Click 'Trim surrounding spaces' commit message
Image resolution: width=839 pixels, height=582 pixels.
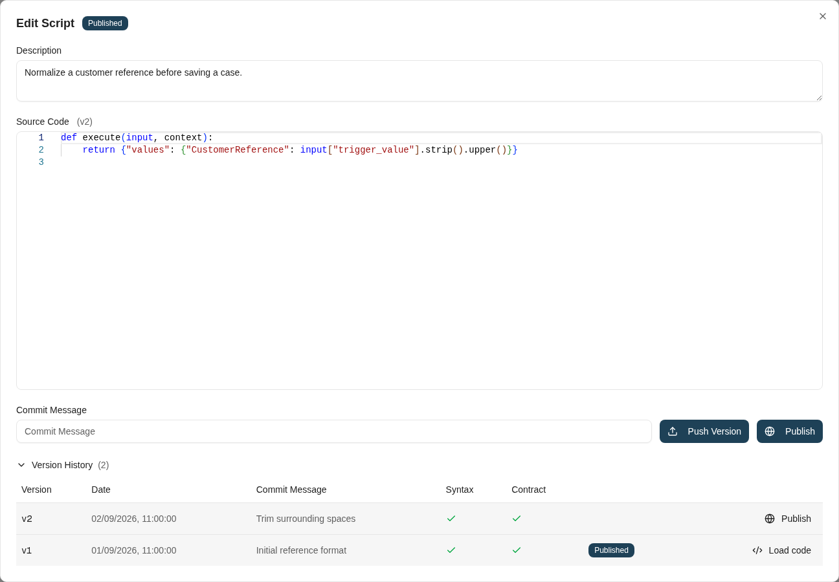[x=306, y=519]
